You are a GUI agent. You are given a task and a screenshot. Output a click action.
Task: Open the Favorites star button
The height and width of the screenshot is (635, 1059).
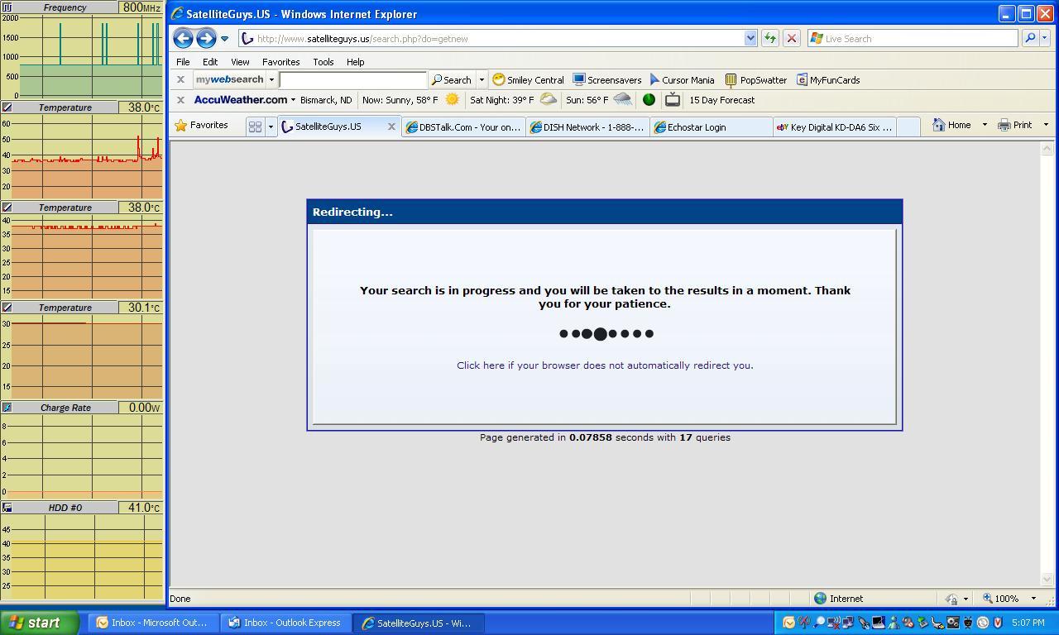pyautogui.click(x=201, y=126)
